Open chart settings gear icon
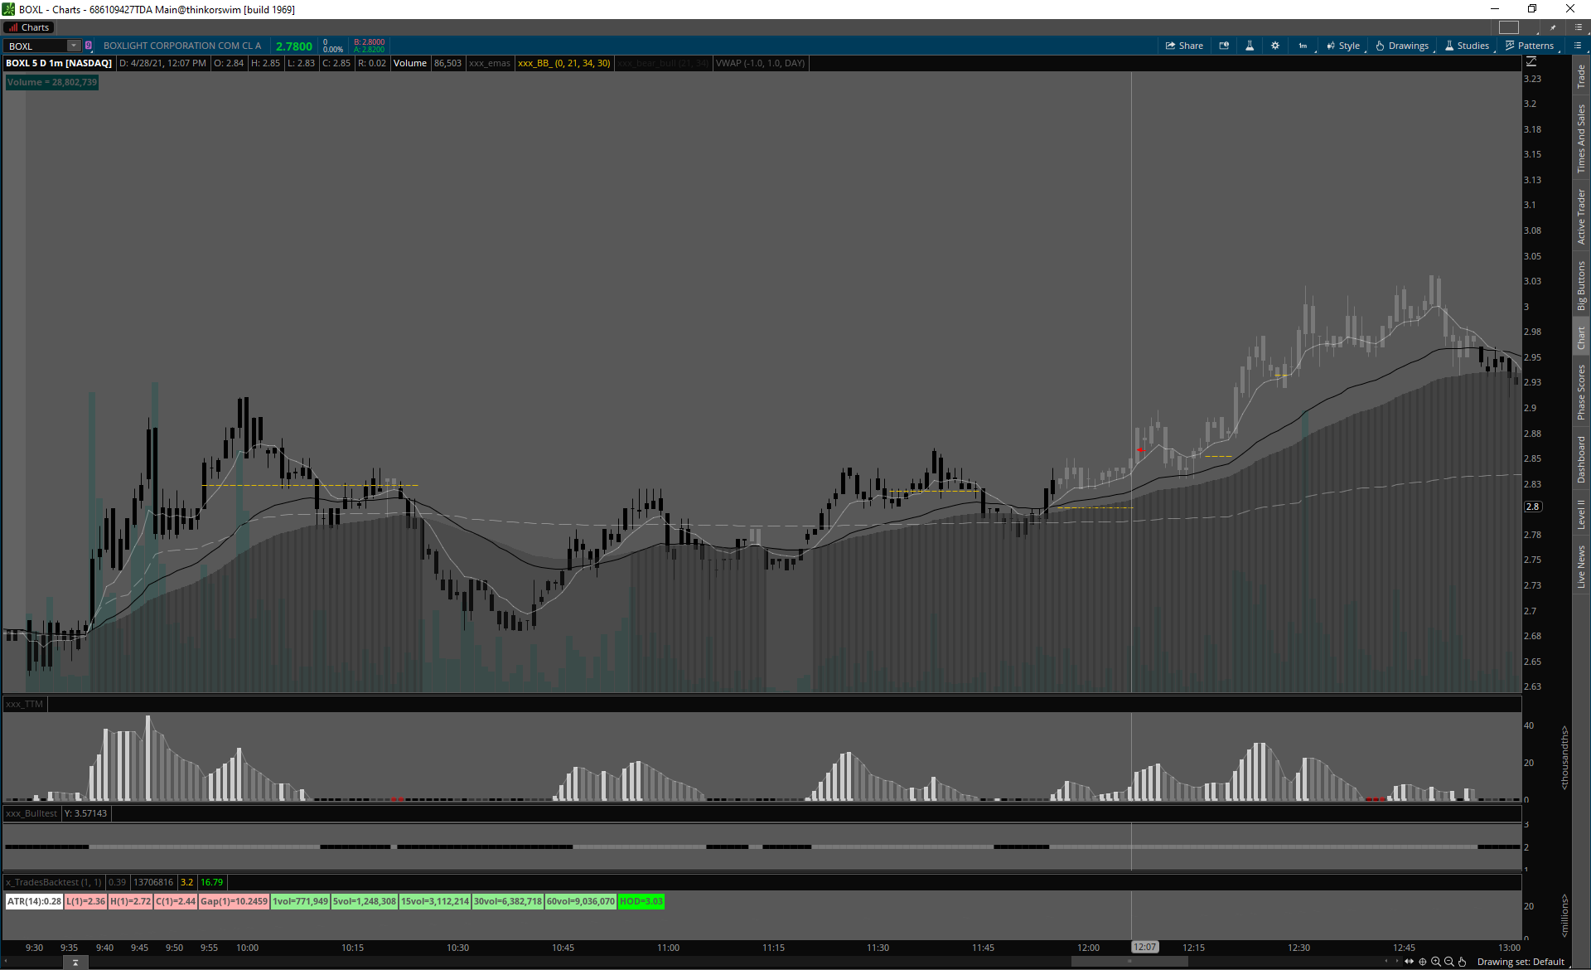The image size is (1591, 970). [1275, 46]
